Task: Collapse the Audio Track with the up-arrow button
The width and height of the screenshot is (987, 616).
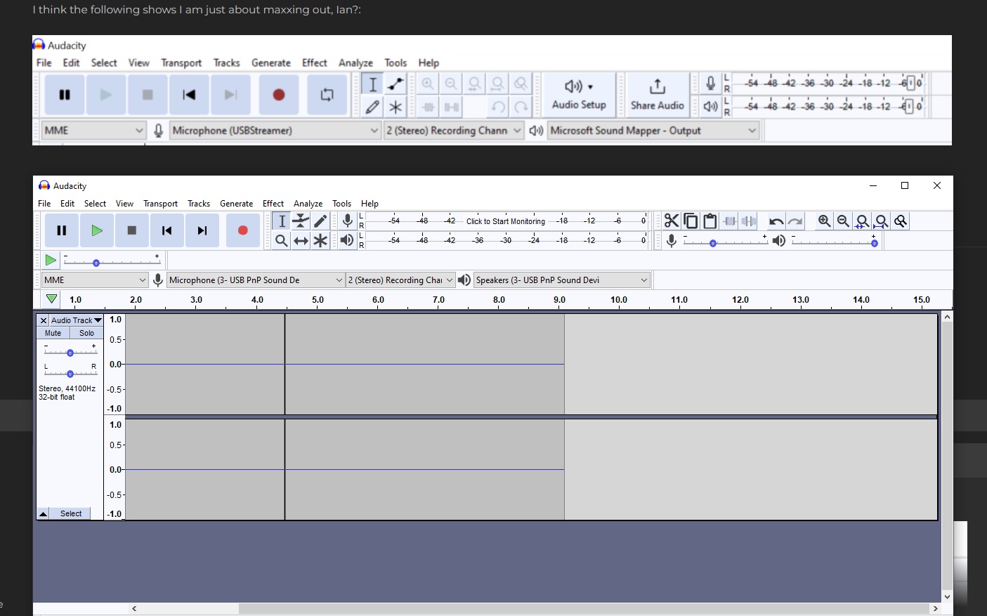Action: (43, 513)
